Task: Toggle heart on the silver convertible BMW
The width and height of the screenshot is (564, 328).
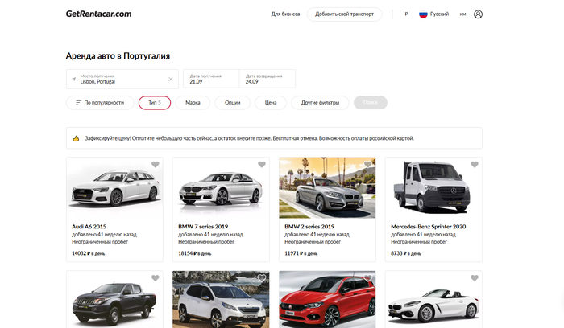Action: [x=368, y=165]
